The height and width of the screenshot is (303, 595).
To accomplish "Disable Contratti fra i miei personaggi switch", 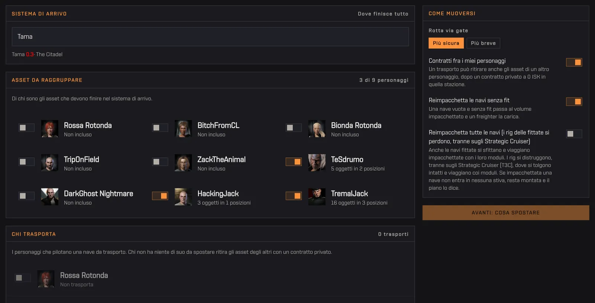I will [574, 62].
